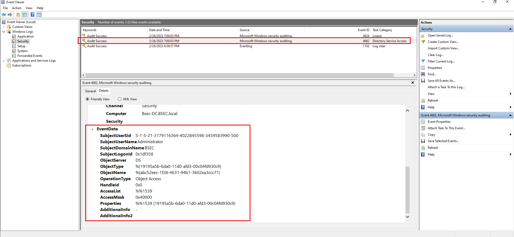Click event list scroll-right arrow
This screenshot has width=514, height=237.
(x=414, y=75)
